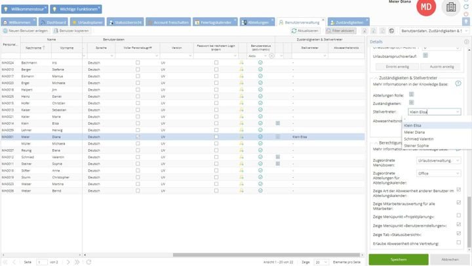Enable Zeige Menüpunkt Projektplanung checkbox

(458, 214)
